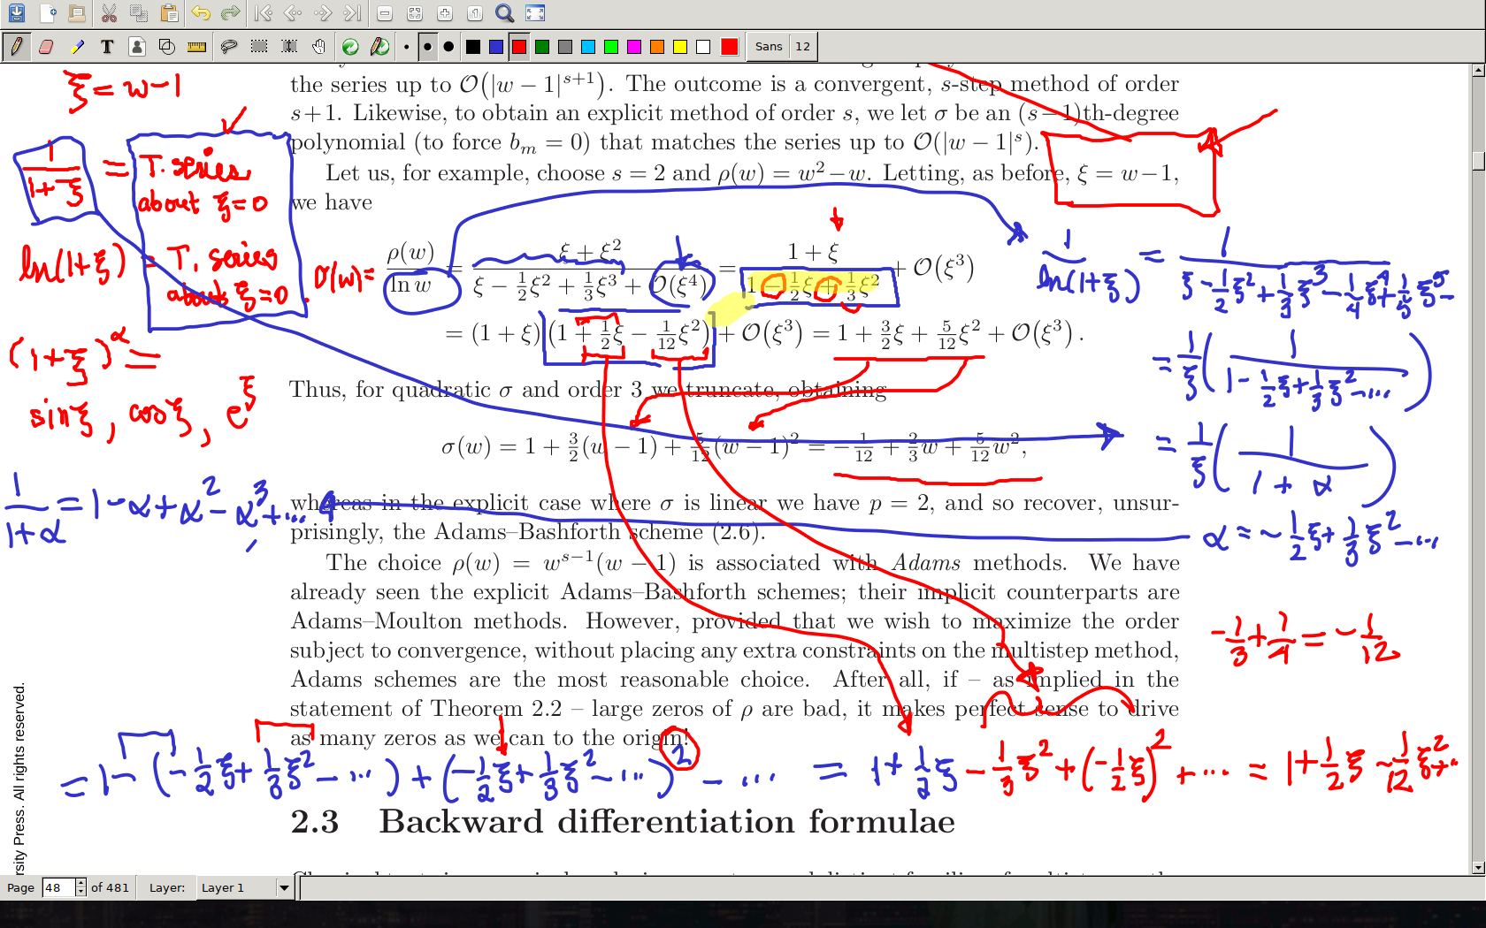
Task: Open the Layer 1 dropdown
Action: 284,887
